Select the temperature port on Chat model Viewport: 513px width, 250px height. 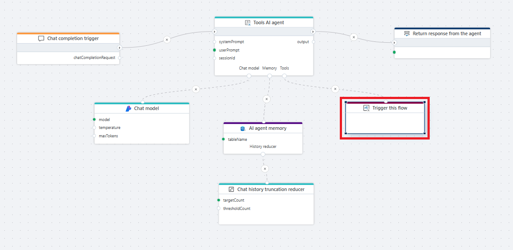(94, 128)
